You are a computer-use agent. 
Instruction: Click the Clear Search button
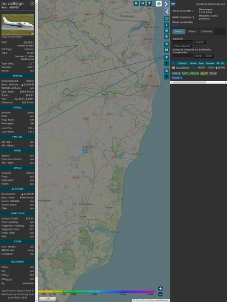[182, 46]
